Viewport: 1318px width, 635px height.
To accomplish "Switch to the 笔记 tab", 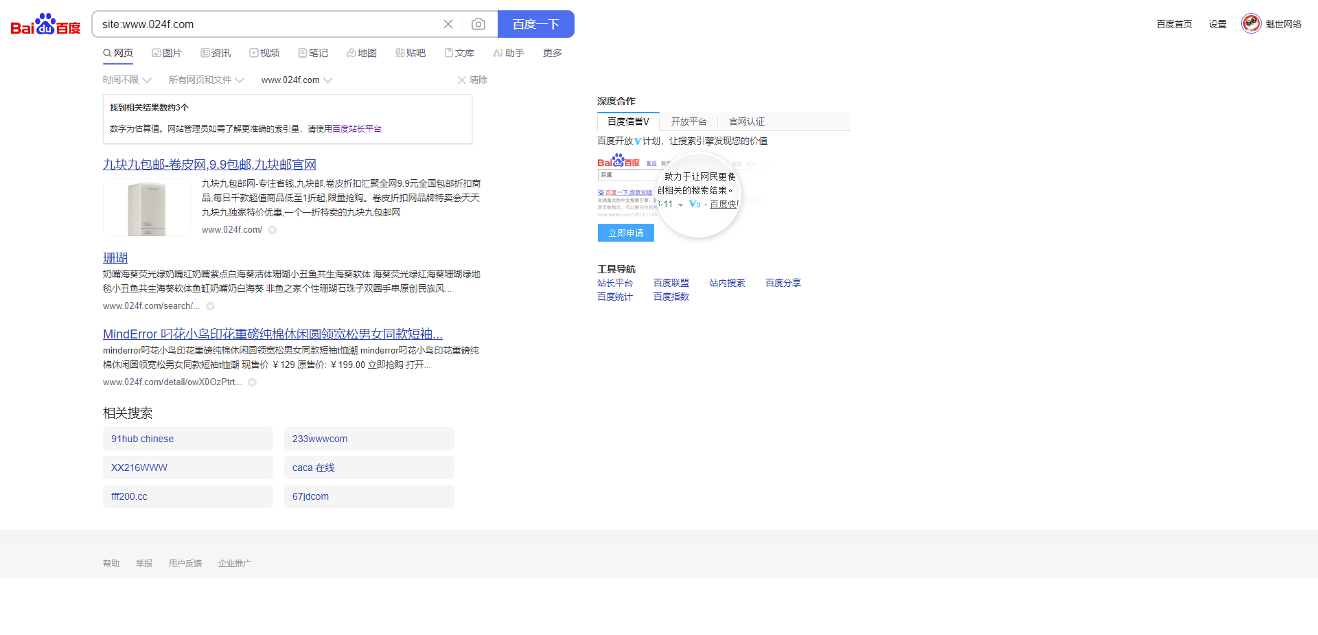I will 313,53.
